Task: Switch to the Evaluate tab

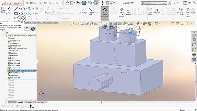Action: 55,22
